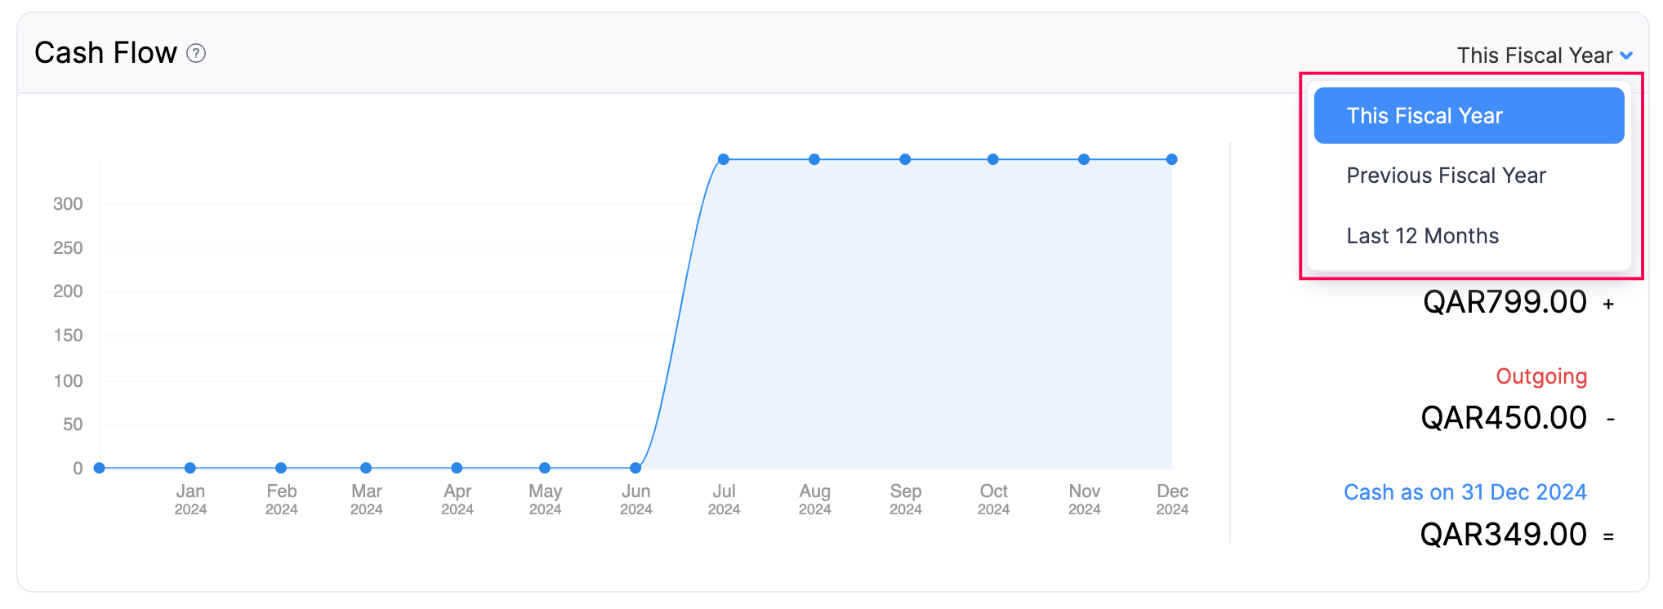This screenshot has height=609, width=1663.
Task: Click the Nov 2024 data point
Action: coord(1084,159)
